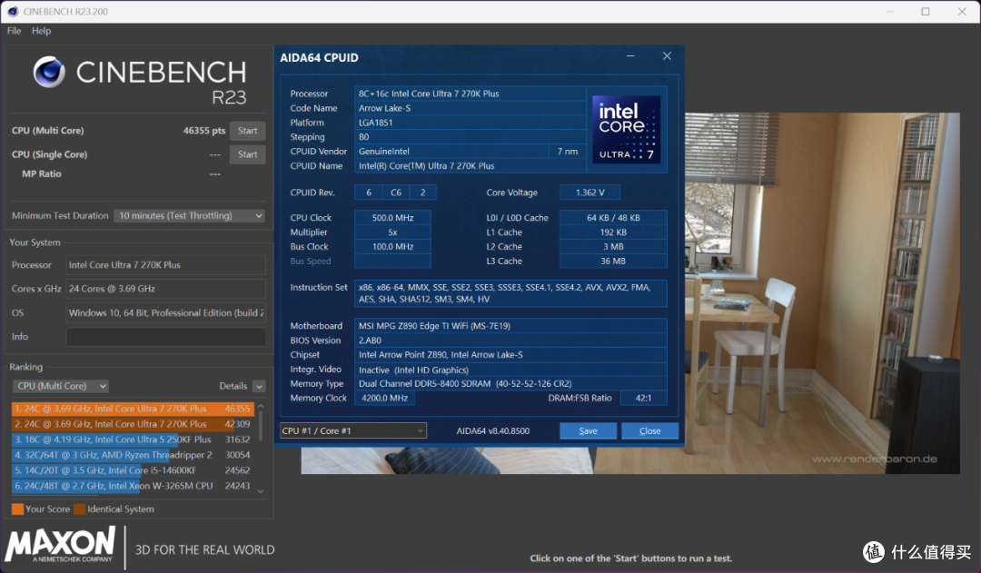The width and height of the screenshot is (981, 573).
Task: Select the AMD Ryzen Threadripper ranking row
Action: pyautogui.click(x=133, y=455)
